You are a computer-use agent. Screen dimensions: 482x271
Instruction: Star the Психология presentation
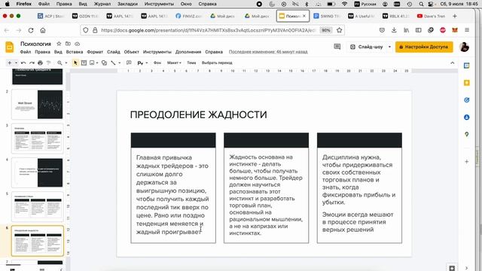coord(59,44)
